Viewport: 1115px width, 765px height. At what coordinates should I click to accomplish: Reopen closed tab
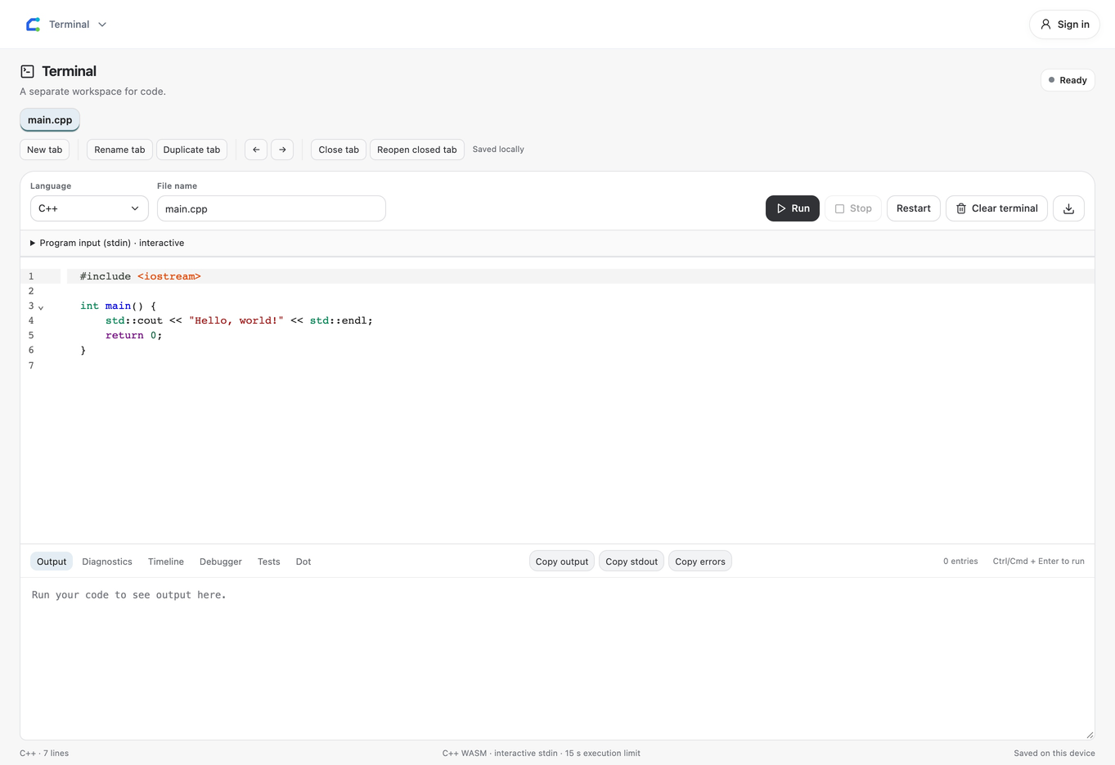(417, 150)
